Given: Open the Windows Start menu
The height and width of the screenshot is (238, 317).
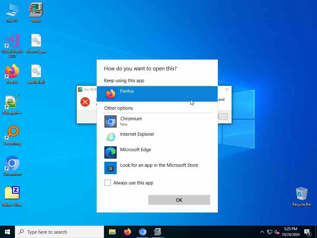Looking at the screenshot, I should pos(7,232).
